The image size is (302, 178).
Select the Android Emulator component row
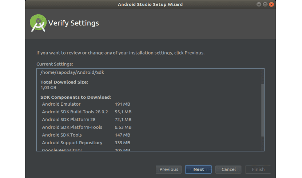tap(61, 104)
